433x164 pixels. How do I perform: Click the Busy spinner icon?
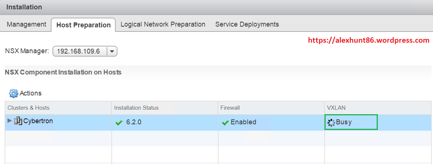click(x=331, y=122)
